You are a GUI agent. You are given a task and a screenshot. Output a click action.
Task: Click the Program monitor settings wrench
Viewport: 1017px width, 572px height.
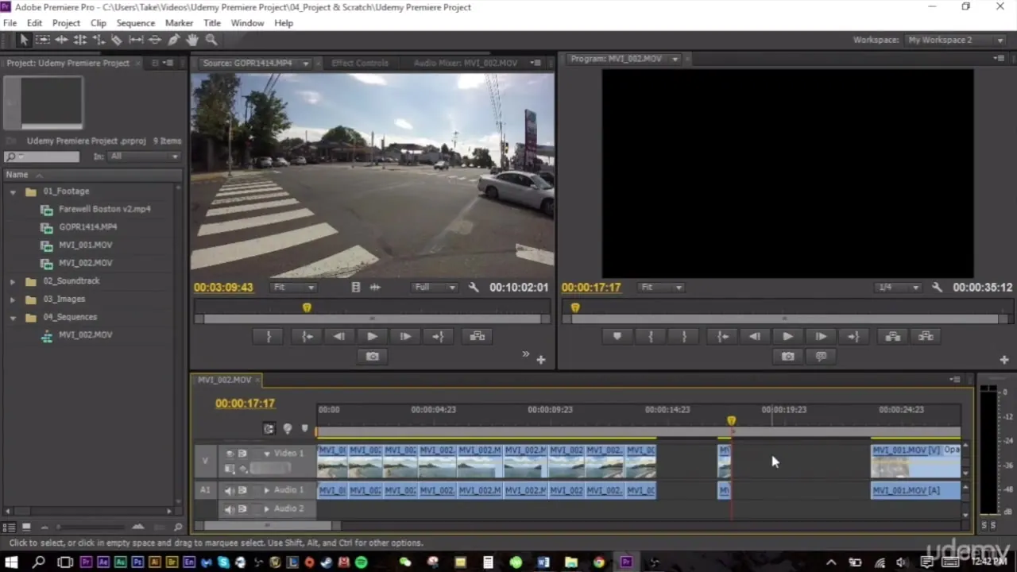pyautogui.click(x=937, y=288)
